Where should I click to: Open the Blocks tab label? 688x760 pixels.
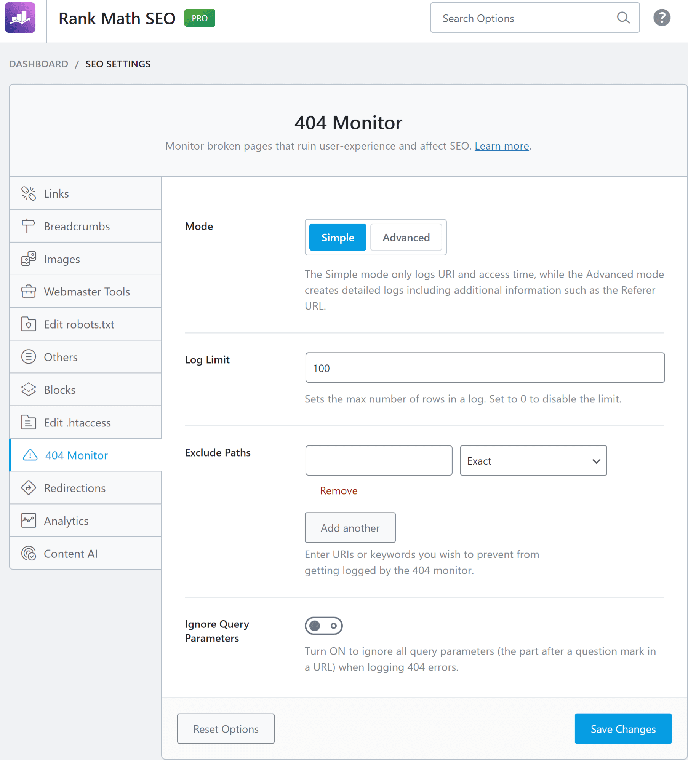click(60, 390)
